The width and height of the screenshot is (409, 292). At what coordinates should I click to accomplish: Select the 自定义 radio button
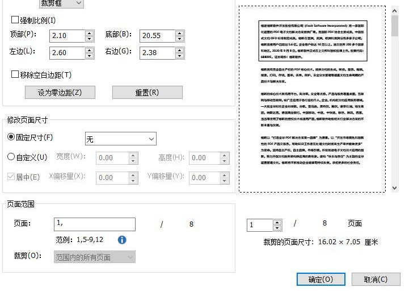pyautogui.click(x=11, y=157)
